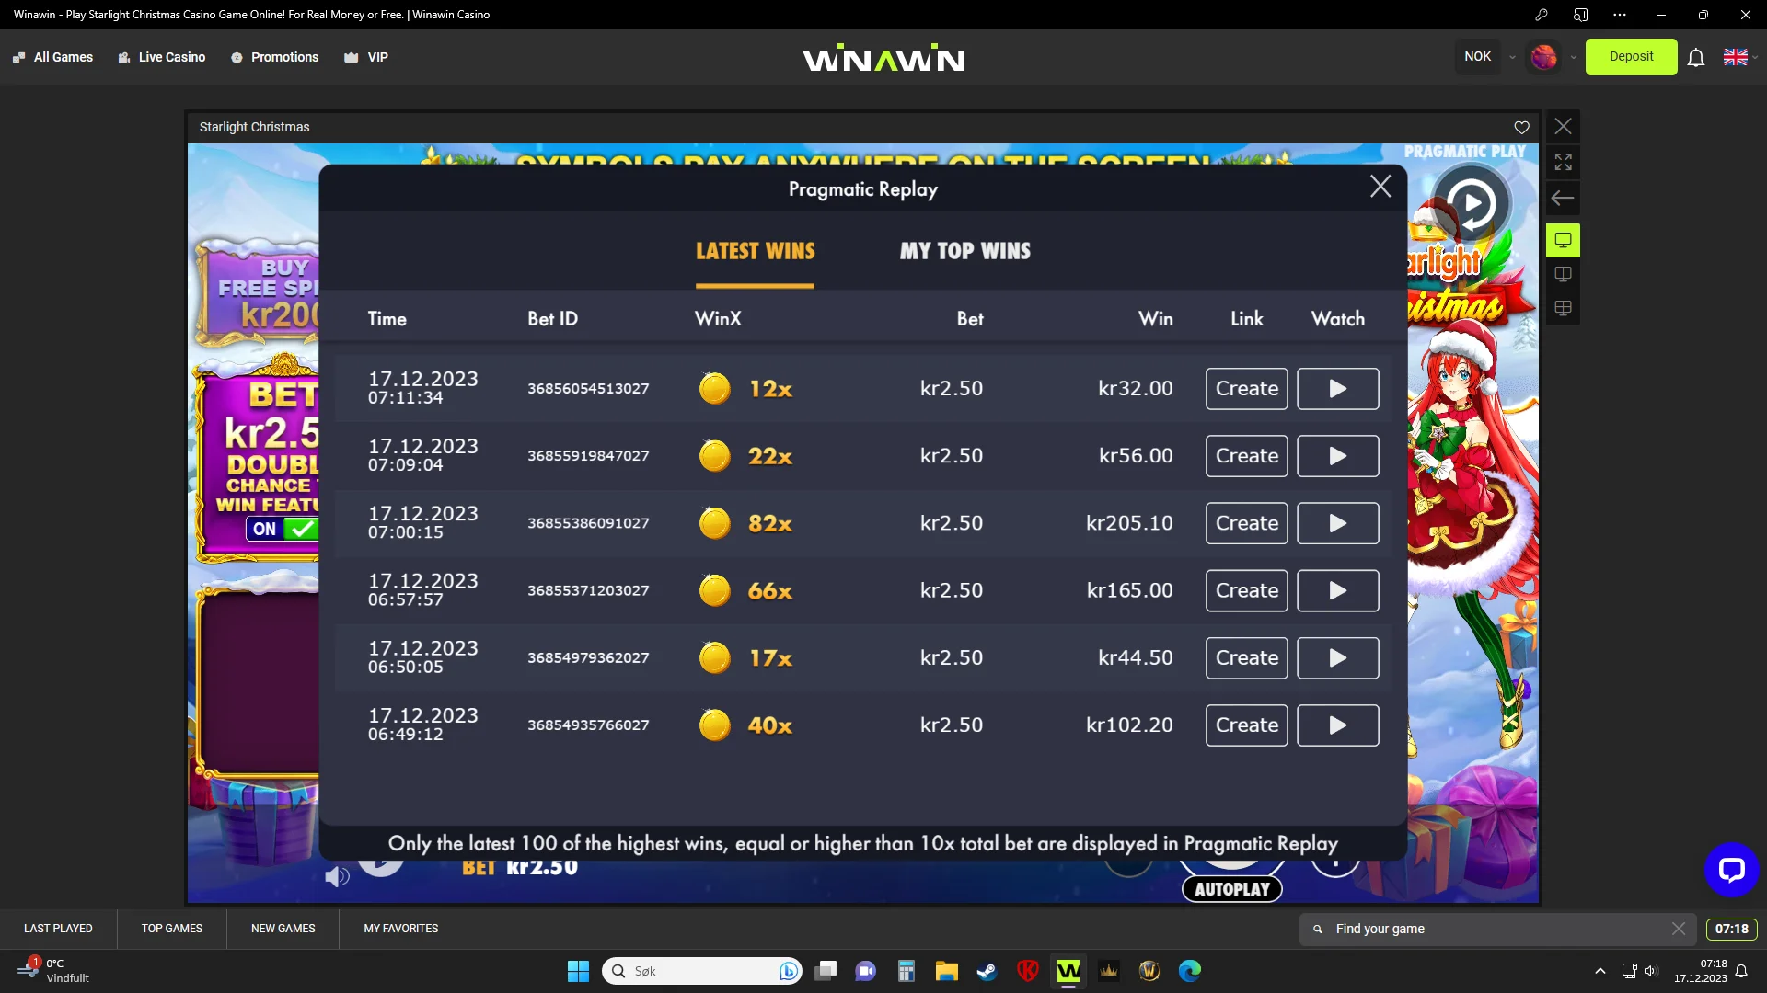This screenshot has height=993, width=1767.
Task: Open the browser window's three-dot menu
Action: (x=1620, y=15)
